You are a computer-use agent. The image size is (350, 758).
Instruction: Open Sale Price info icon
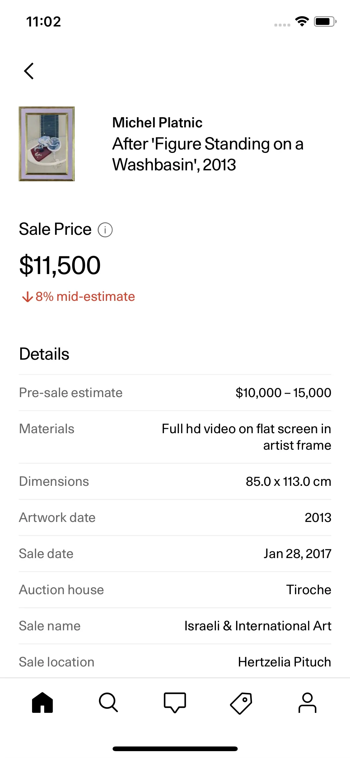(105, 230)
